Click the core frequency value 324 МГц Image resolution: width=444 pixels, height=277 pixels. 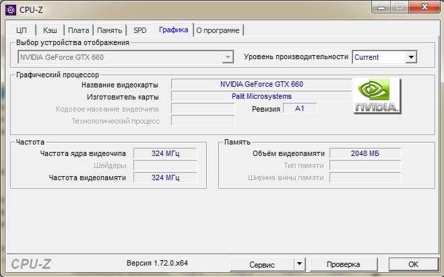click(165, 153)
